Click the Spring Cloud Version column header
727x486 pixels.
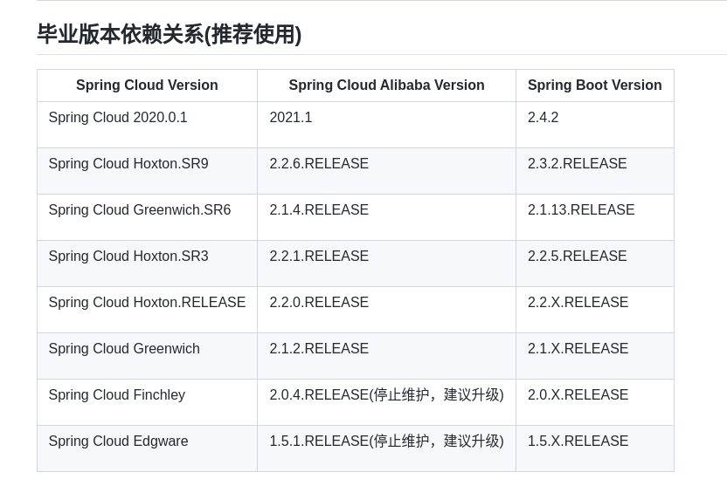click(147, 86)
